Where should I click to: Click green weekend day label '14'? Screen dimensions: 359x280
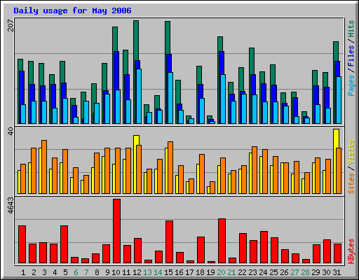pos(158,272)
